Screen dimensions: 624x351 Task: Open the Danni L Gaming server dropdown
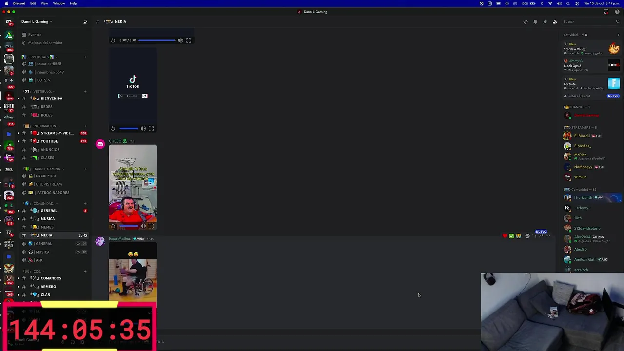point(37,21)
